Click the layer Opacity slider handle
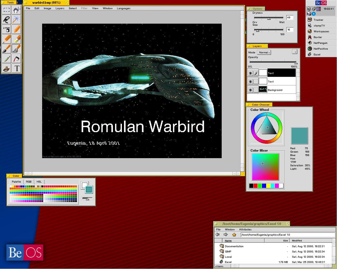The height and width of the screenshot is (269, 337). click(296, 63)
